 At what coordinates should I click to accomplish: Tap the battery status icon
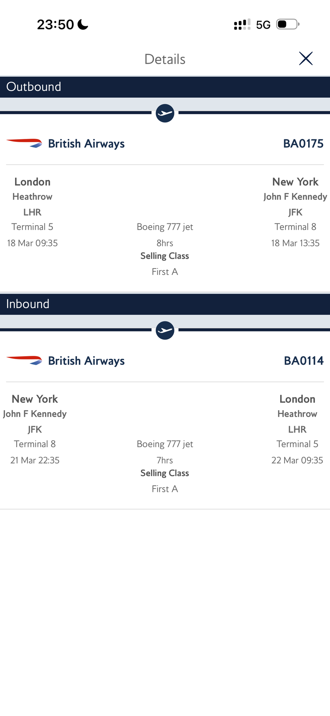pyautogui.click(x=288, y=24)
